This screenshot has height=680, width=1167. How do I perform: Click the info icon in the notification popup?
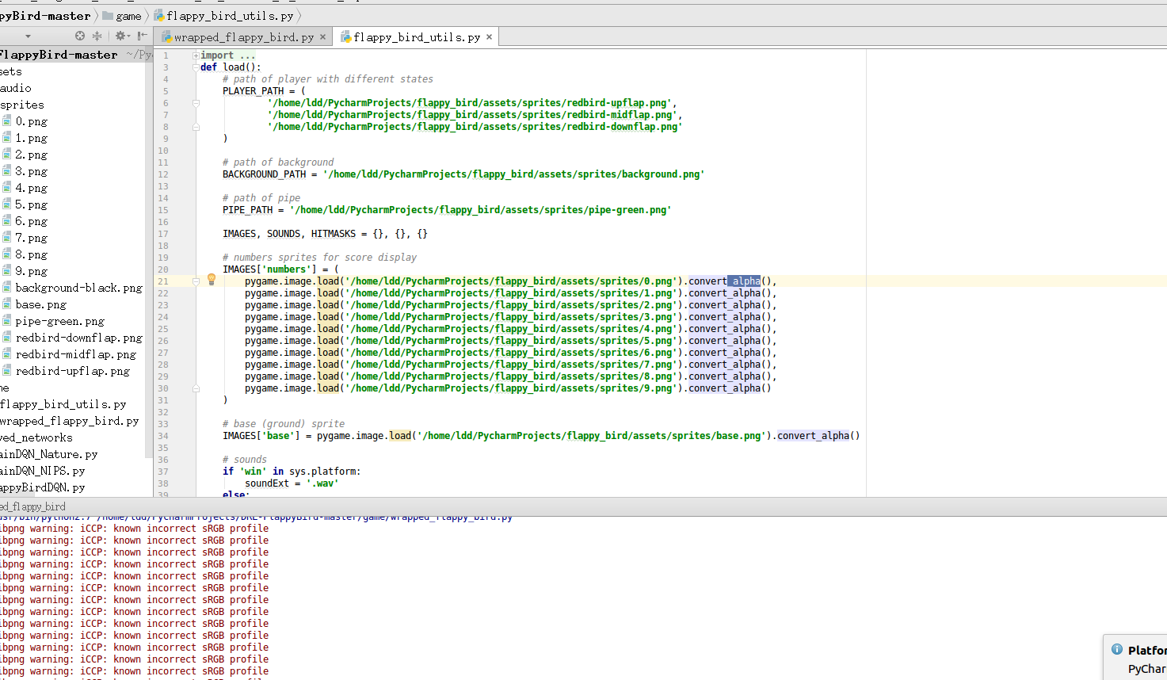point(1117,649)
